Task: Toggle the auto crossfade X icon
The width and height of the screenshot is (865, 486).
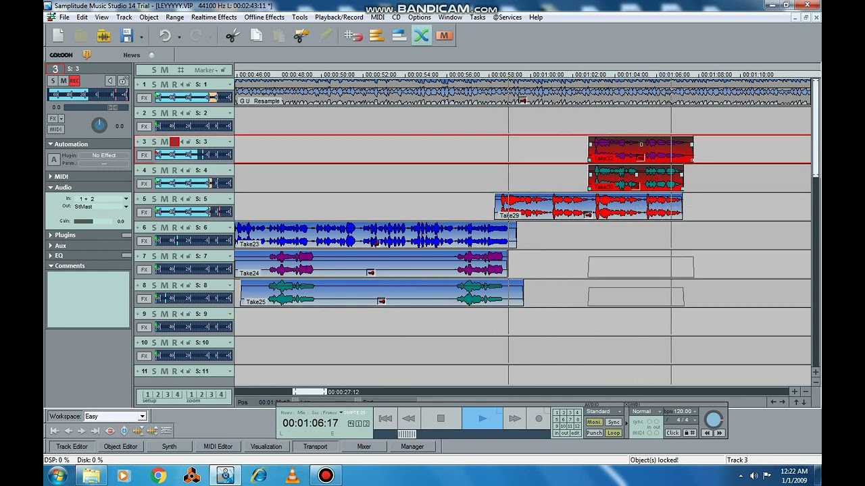Action: pos(422,36)
